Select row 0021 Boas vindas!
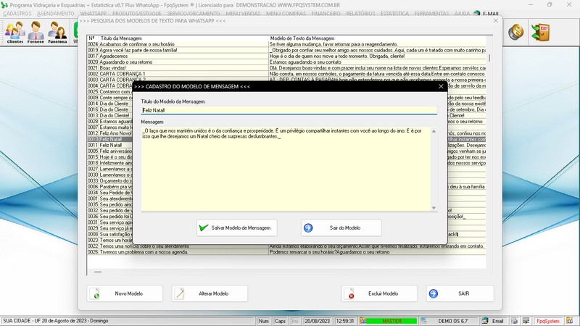580x326 pixels. tap(286, 67)
